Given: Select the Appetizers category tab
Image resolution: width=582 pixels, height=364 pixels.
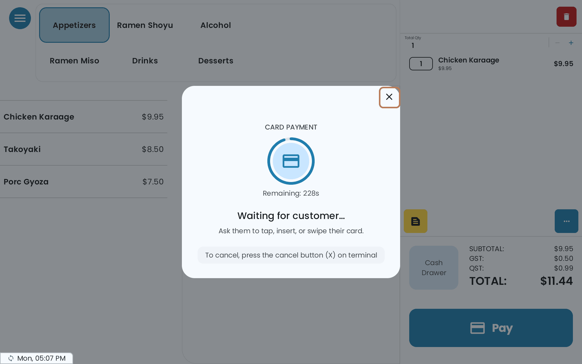Looking at the screenshot, I should pos(74,25).
